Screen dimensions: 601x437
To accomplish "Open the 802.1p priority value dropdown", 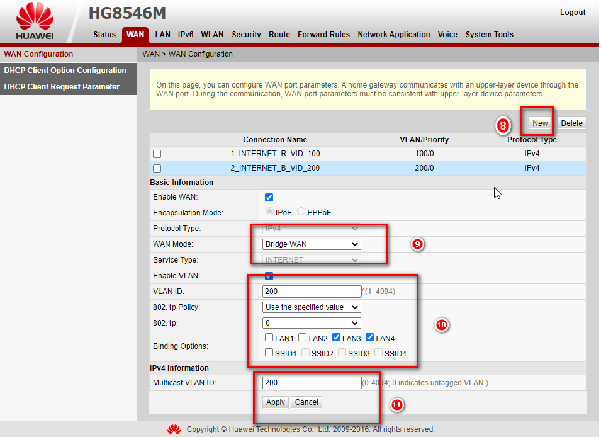I will pyautogui.click(x=312, y=323).
